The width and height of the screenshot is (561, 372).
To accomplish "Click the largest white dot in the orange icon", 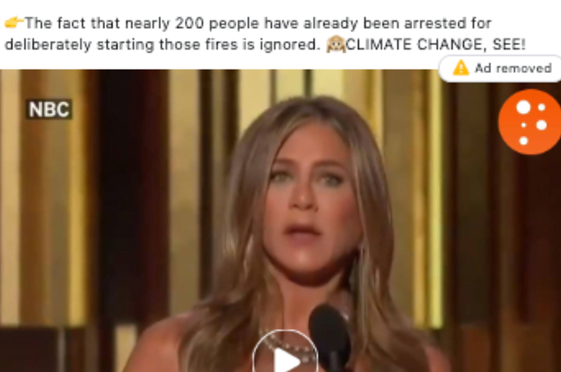I will point(523,108).
